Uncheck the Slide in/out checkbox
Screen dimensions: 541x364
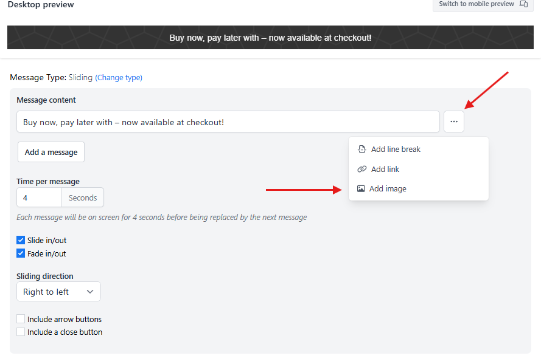tap(21, 240)
